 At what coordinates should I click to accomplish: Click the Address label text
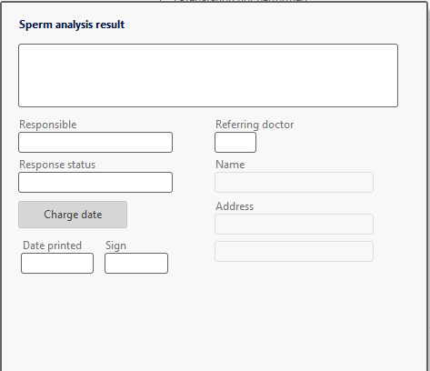click(x=235, y=206)
